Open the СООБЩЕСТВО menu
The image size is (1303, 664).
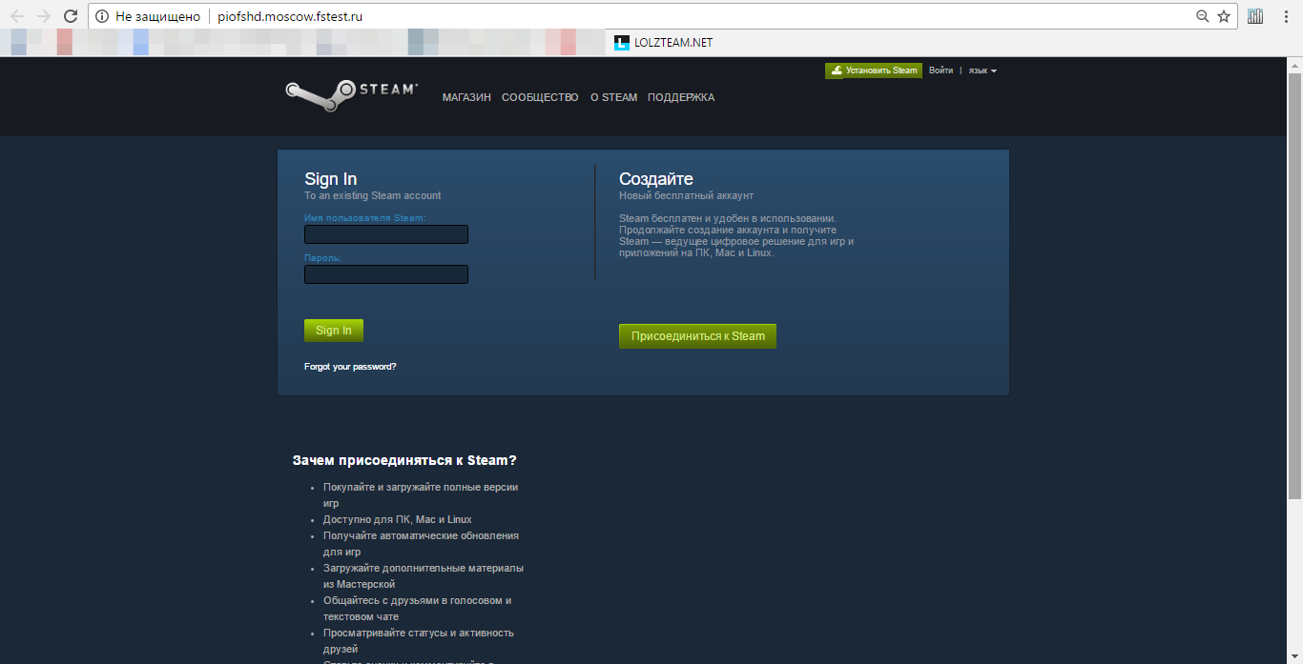(x=540, y=97)
